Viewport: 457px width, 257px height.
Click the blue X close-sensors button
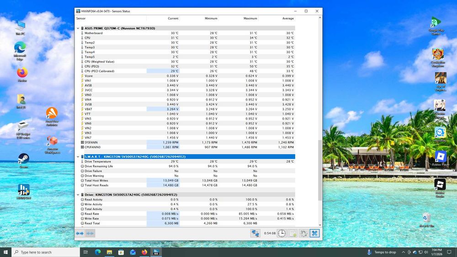[314, 233]
